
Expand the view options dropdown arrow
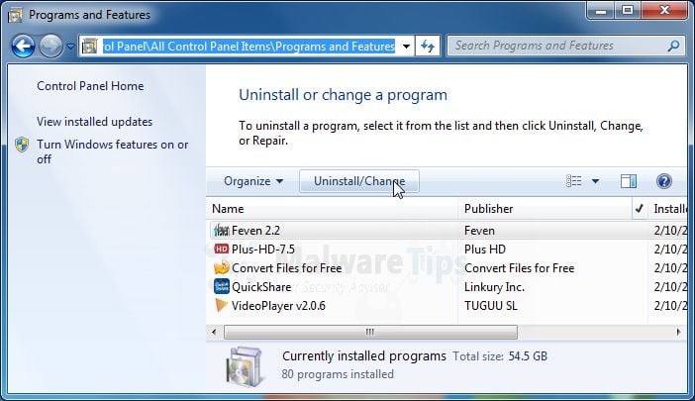point(595,181)
